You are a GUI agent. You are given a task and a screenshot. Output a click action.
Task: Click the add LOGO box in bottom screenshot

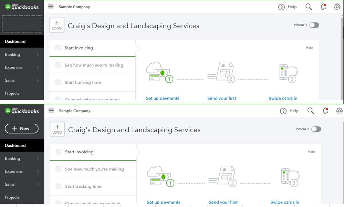tap(57, 129)
